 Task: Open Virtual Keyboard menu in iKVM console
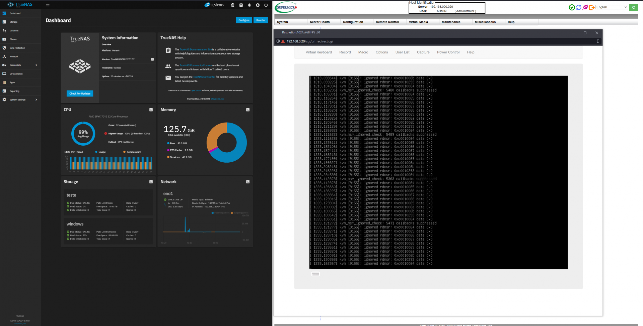319,52
